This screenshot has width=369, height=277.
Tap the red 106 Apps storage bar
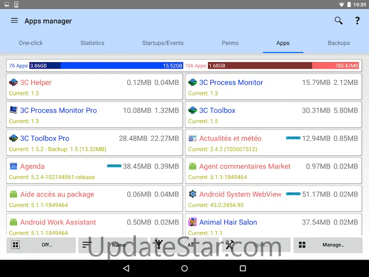[283, 66]
